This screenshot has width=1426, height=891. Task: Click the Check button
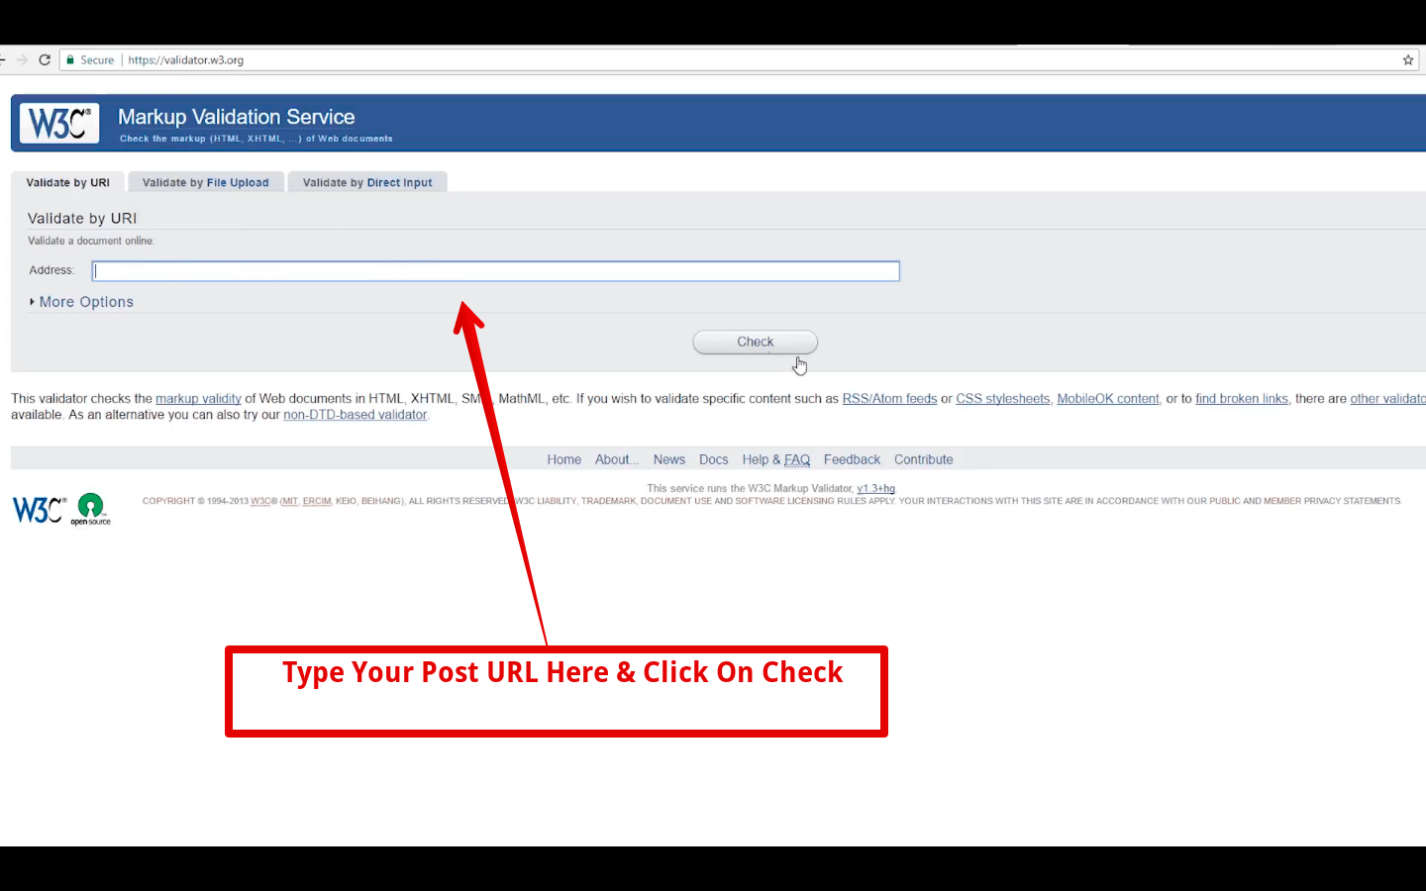pos(756,342)
